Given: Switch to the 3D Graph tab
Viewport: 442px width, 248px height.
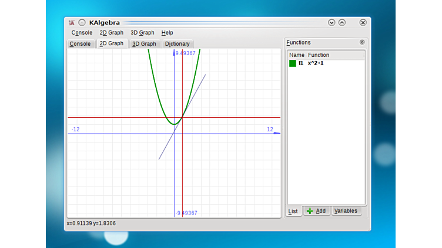Looking at the screenshot, I should pyautogui.click(x=144, y=44).
